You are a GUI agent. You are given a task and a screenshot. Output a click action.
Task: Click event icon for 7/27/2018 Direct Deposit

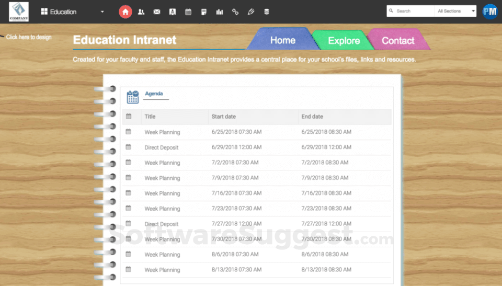pyautogui.click(x=129, y=223)
